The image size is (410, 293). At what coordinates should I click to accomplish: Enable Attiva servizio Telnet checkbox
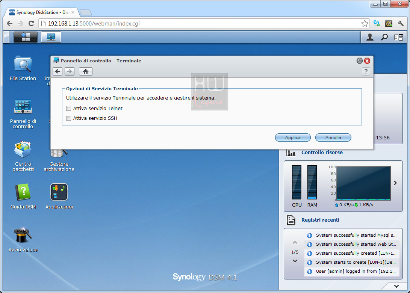pyautogui.click(x=68, y=108)
